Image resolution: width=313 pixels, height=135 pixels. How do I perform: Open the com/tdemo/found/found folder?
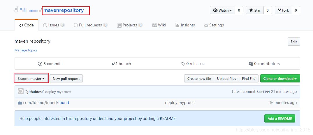[x=64, y=102]
